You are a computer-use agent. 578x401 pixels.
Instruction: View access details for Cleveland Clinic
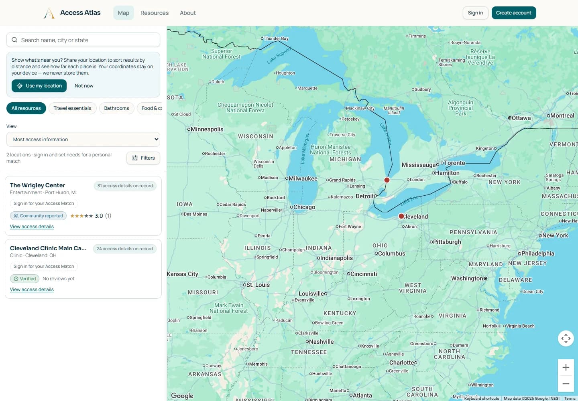coord(32,290)
